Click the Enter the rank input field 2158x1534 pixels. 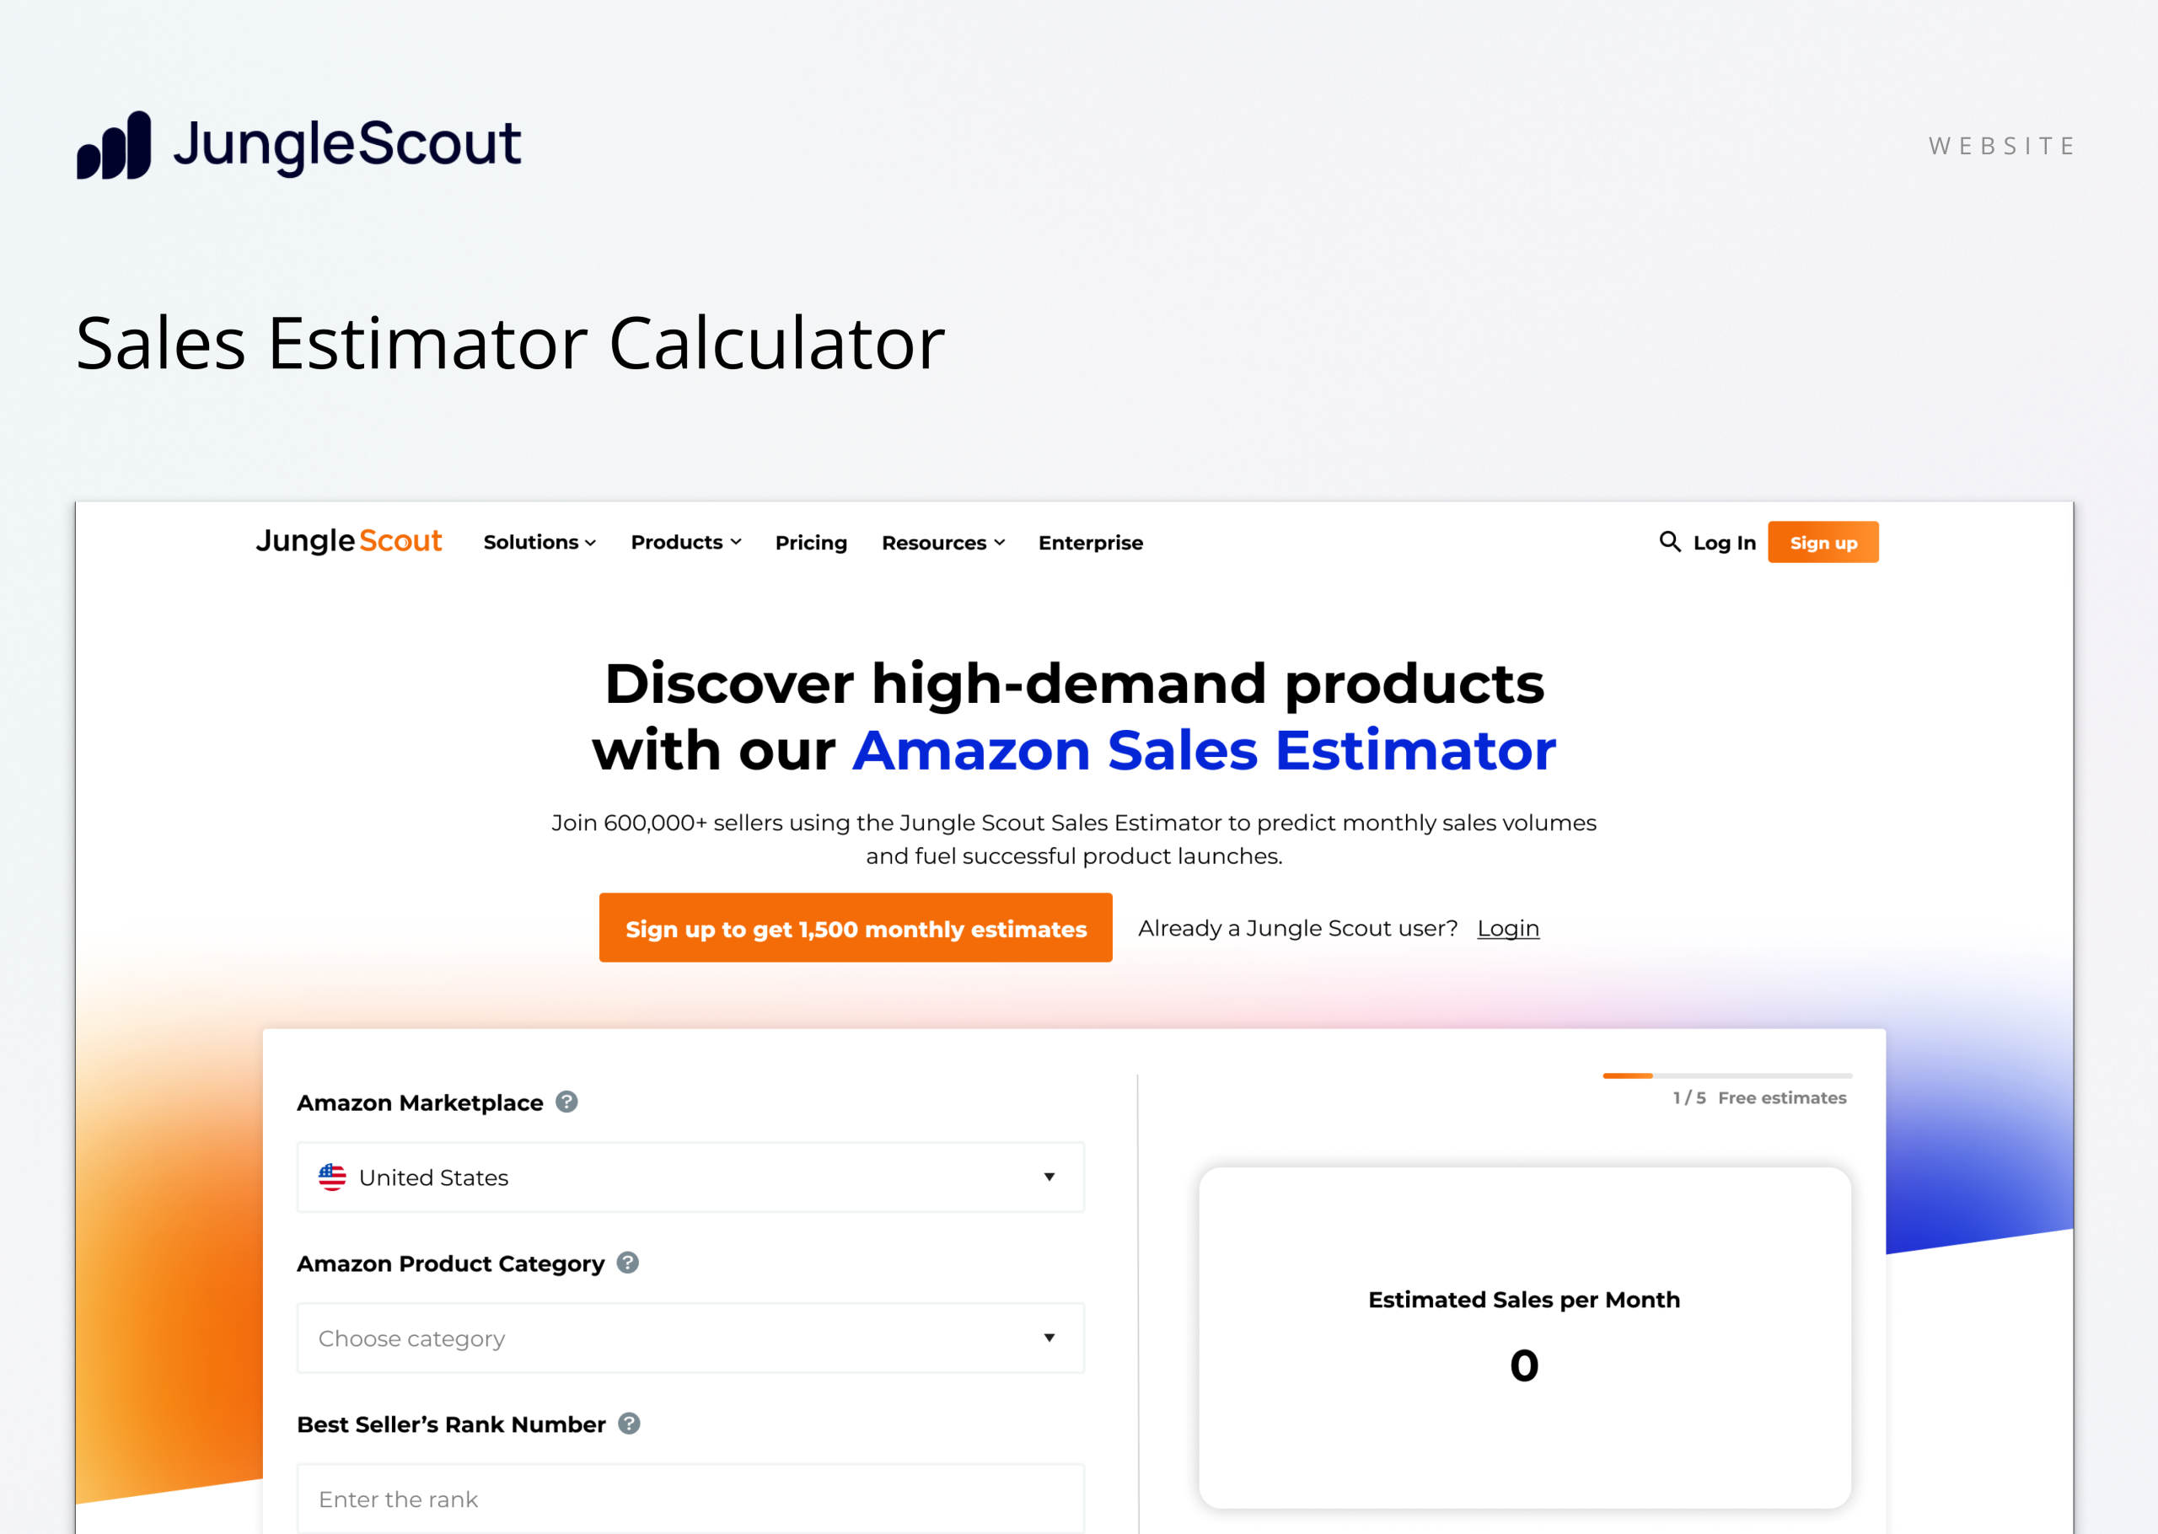(690, 1498)
